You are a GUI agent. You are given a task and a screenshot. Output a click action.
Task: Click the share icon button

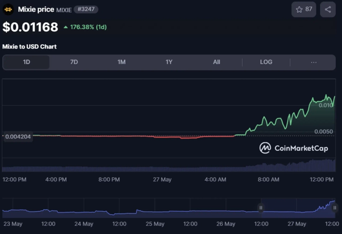328,9
